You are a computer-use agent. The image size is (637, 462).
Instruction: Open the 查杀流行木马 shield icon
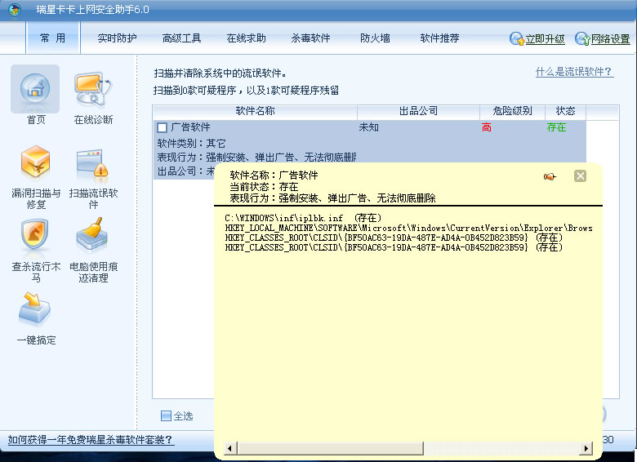tap(35, 235)
